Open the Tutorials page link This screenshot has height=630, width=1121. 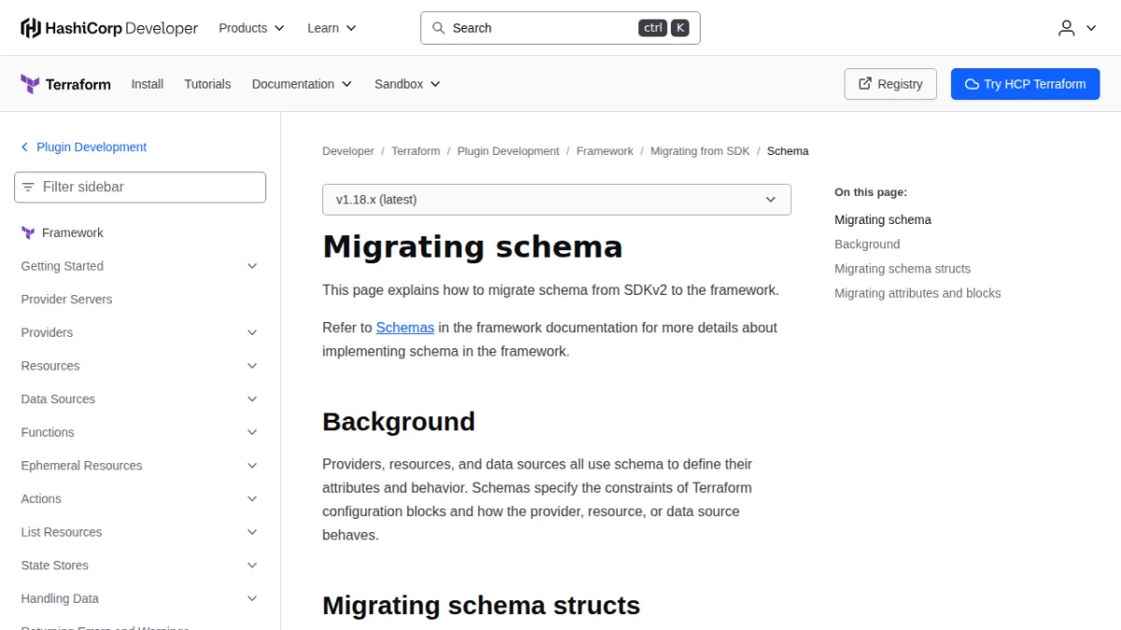coord(207,84)
